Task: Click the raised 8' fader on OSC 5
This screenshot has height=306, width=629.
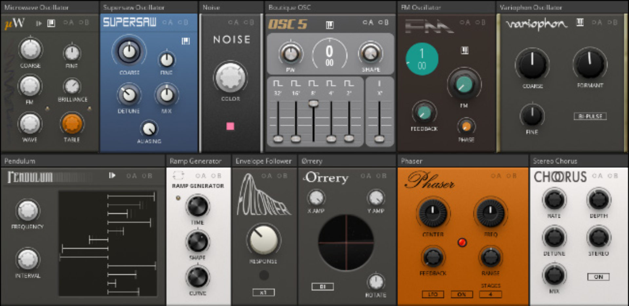Action: click(x=314, y=103)
